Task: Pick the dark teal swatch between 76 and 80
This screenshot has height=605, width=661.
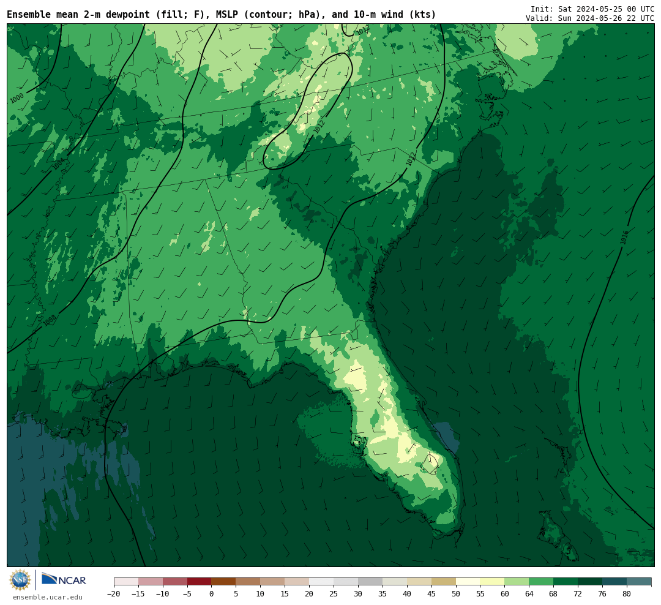Action: [x=615, y=582]
